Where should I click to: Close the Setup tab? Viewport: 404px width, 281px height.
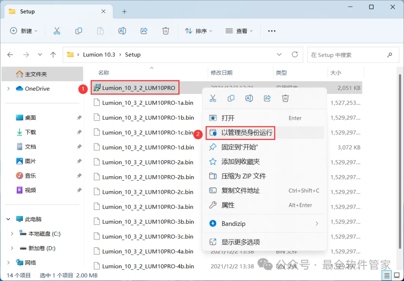[103, 11]
